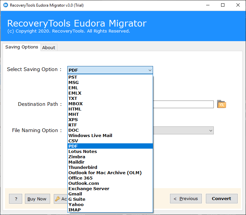Image resolution: width=246 pixels, height=215 pixels.
Task: Choose Windows Live Mail option
Action: tap(90, 136)
